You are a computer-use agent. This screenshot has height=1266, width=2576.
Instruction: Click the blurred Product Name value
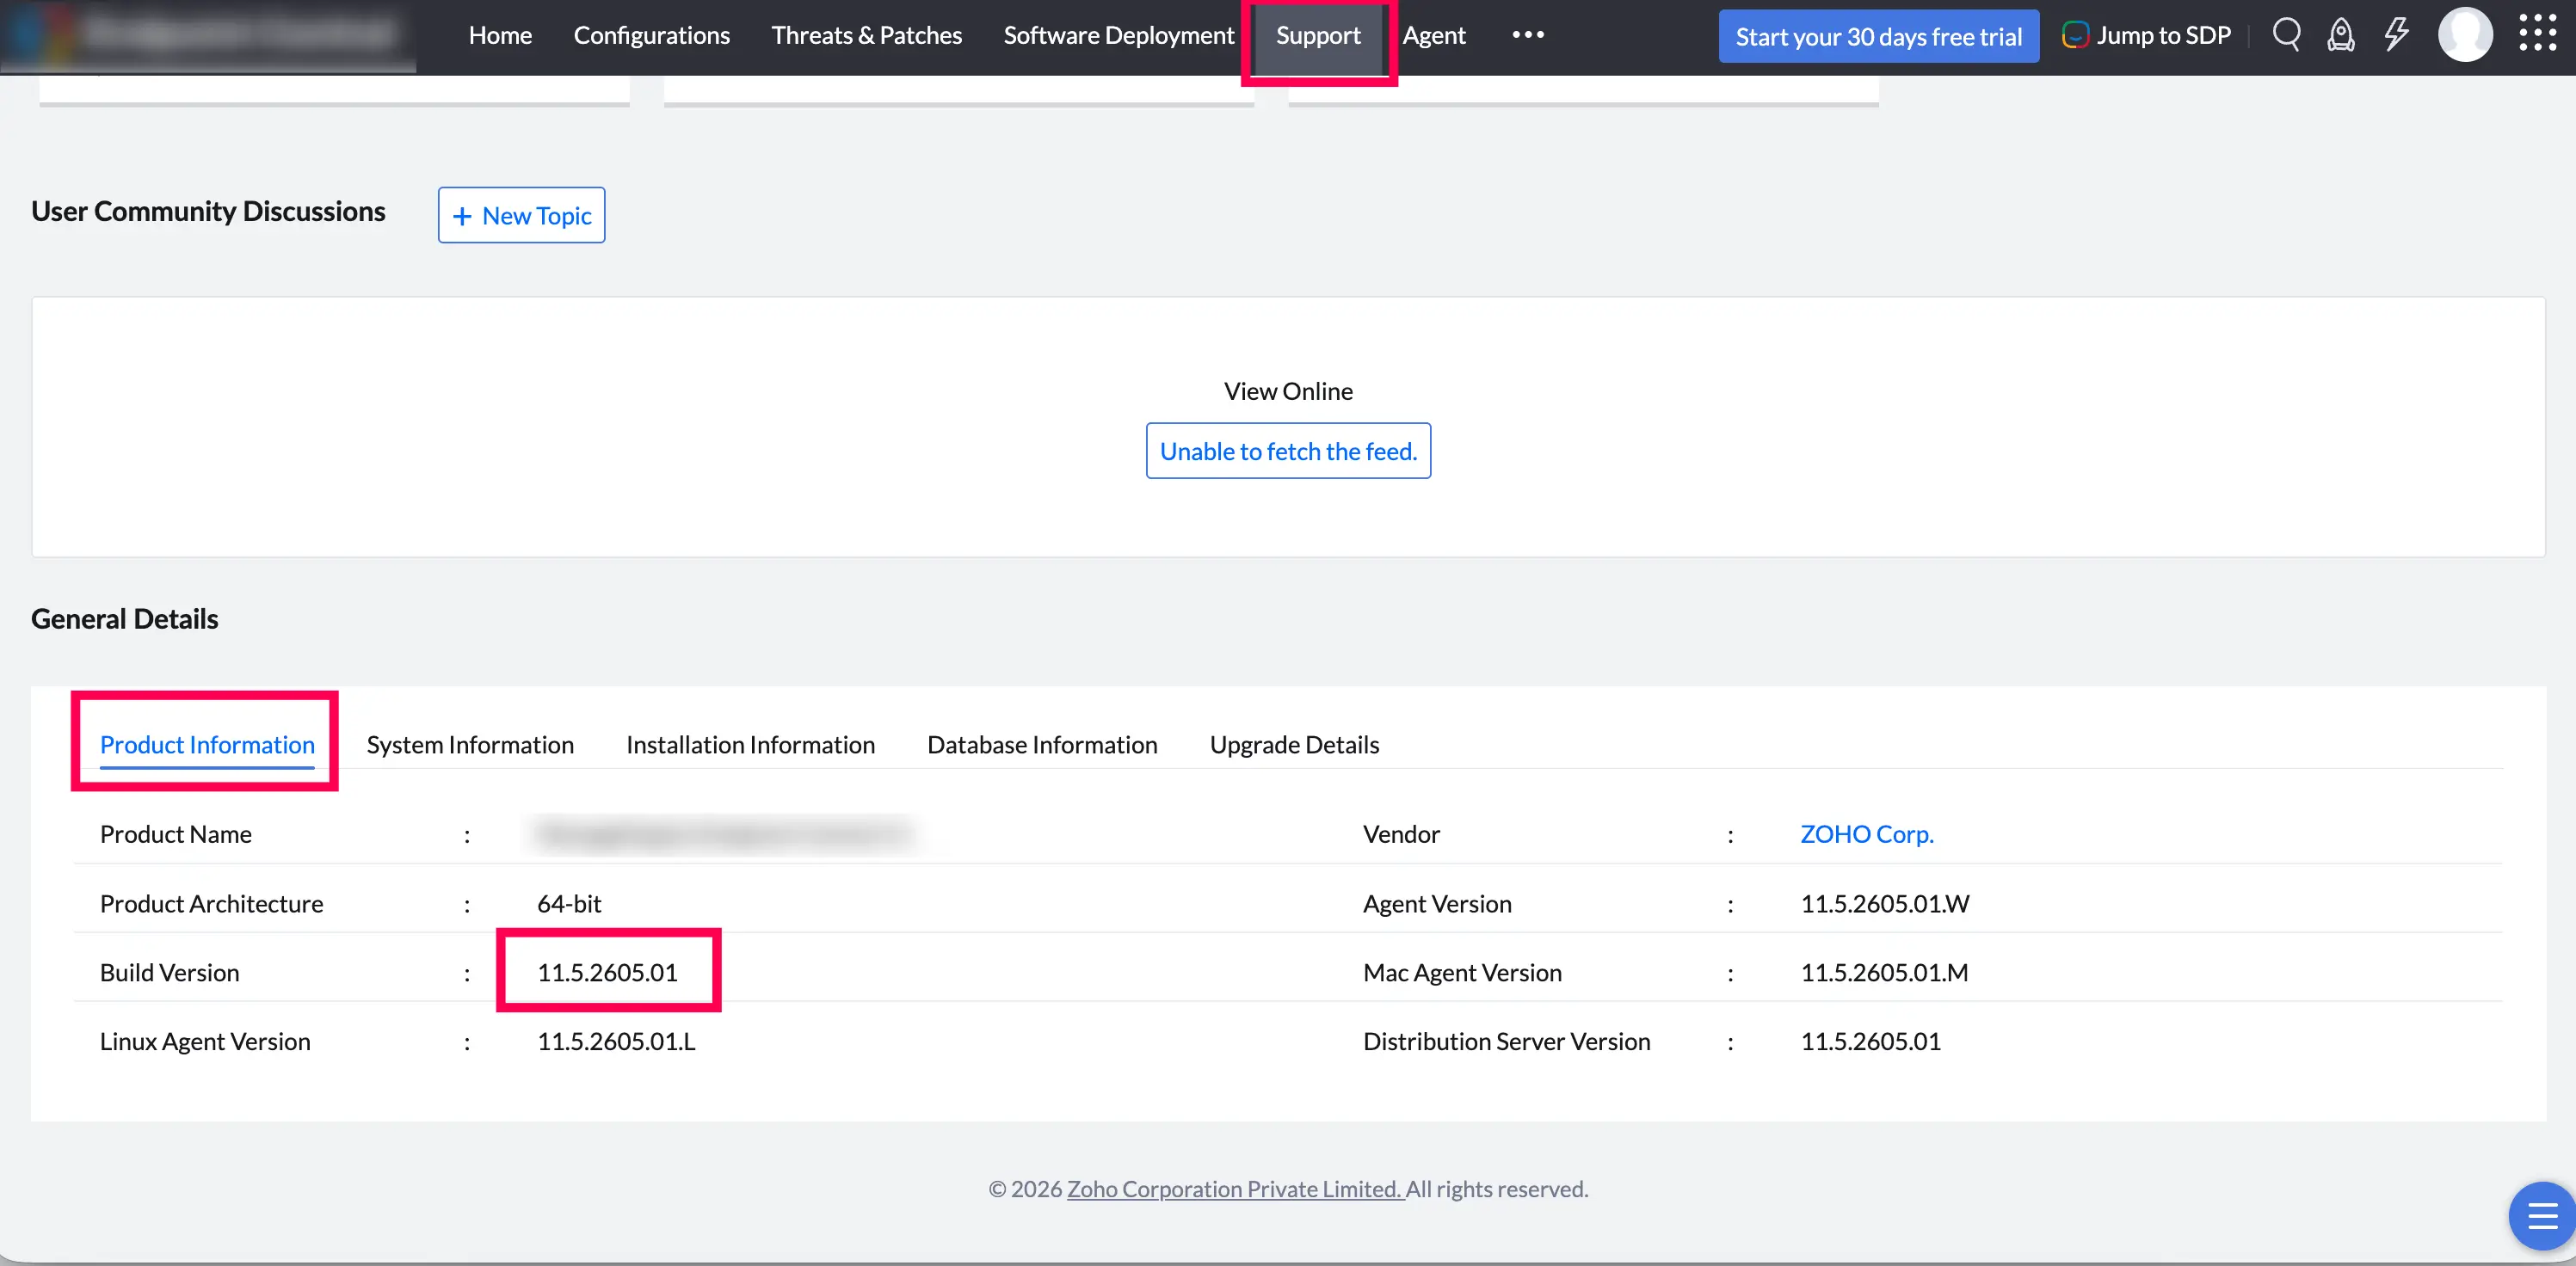point(724,834)
